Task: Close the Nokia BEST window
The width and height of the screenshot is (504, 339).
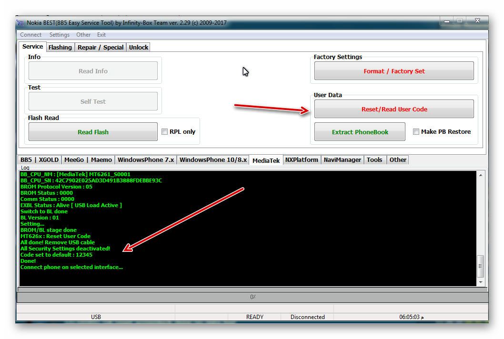Action: (477, 21)
